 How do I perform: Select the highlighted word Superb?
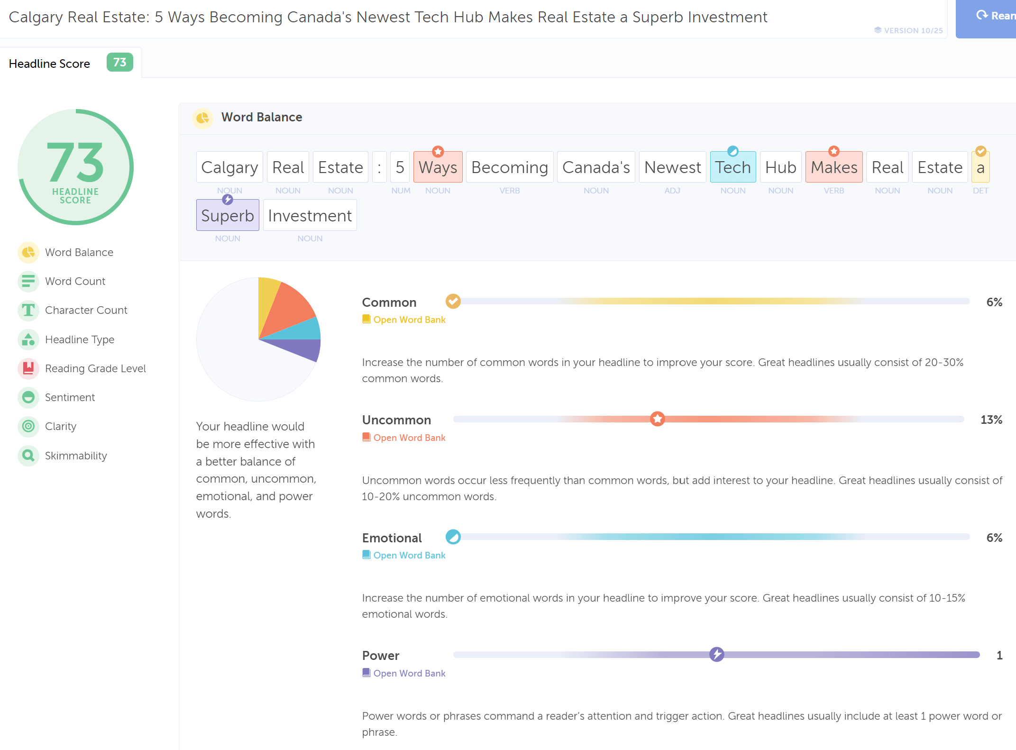coord(228,216)
